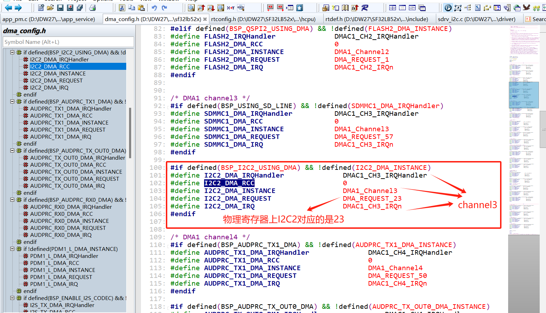Viewport: 546px width, 313px height.
Task: Save the current file using floppy icon
Action: 60,7
